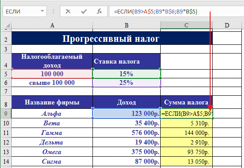Select the 'Омега' company cell

(x=52, y=151)
